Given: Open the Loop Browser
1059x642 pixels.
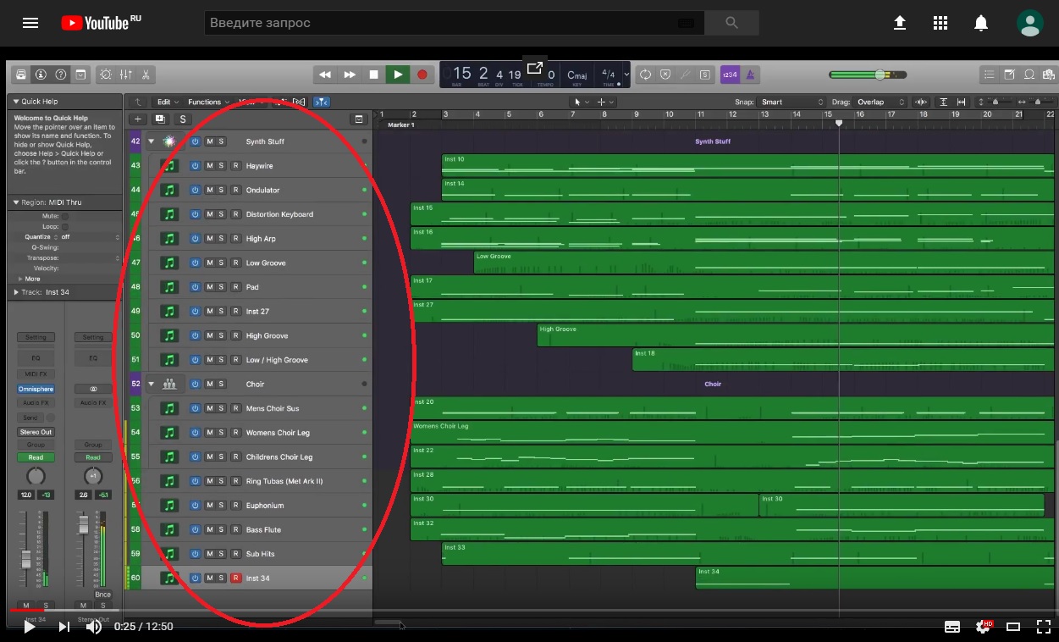Looking at the screenshot, I should pyautogui.click(x=1029, y=75).
